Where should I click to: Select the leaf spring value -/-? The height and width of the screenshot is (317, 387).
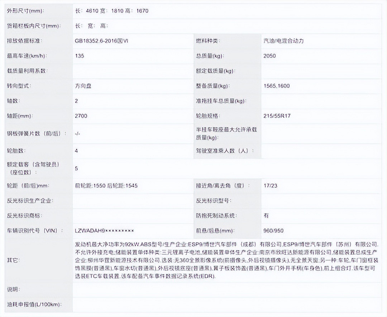tap(77, 134)
